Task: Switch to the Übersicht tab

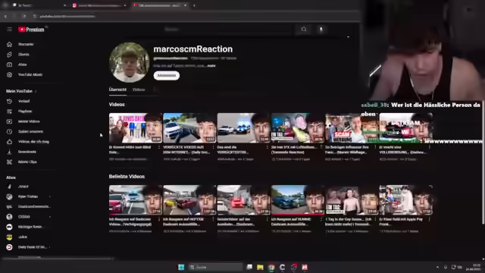Action: pyautogui.click(x=117, y=89)
